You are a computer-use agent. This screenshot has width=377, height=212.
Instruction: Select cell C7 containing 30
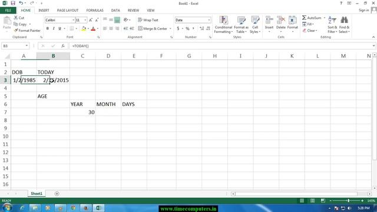82,112
